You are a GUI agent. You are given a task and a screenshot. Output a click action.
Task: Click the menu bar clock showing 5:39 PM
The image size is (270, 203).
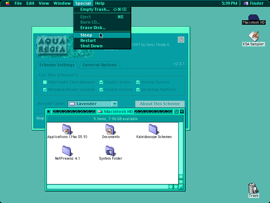[x=230, y=3]
